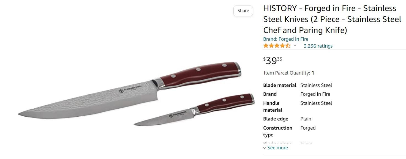Click the See more chevron arrow
This screenshot has height=159, width=406.
pyautogui.click(x=265, y=148)
